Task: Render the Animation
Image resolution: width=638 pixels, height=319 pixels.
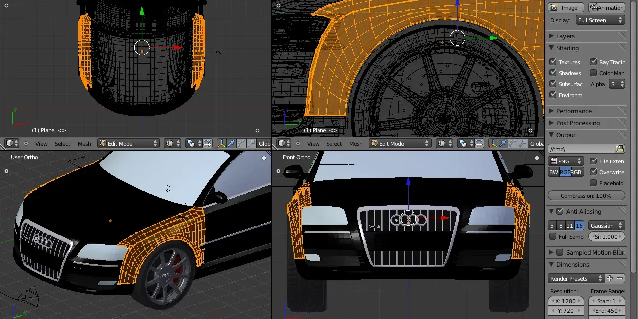Action: 606,7
